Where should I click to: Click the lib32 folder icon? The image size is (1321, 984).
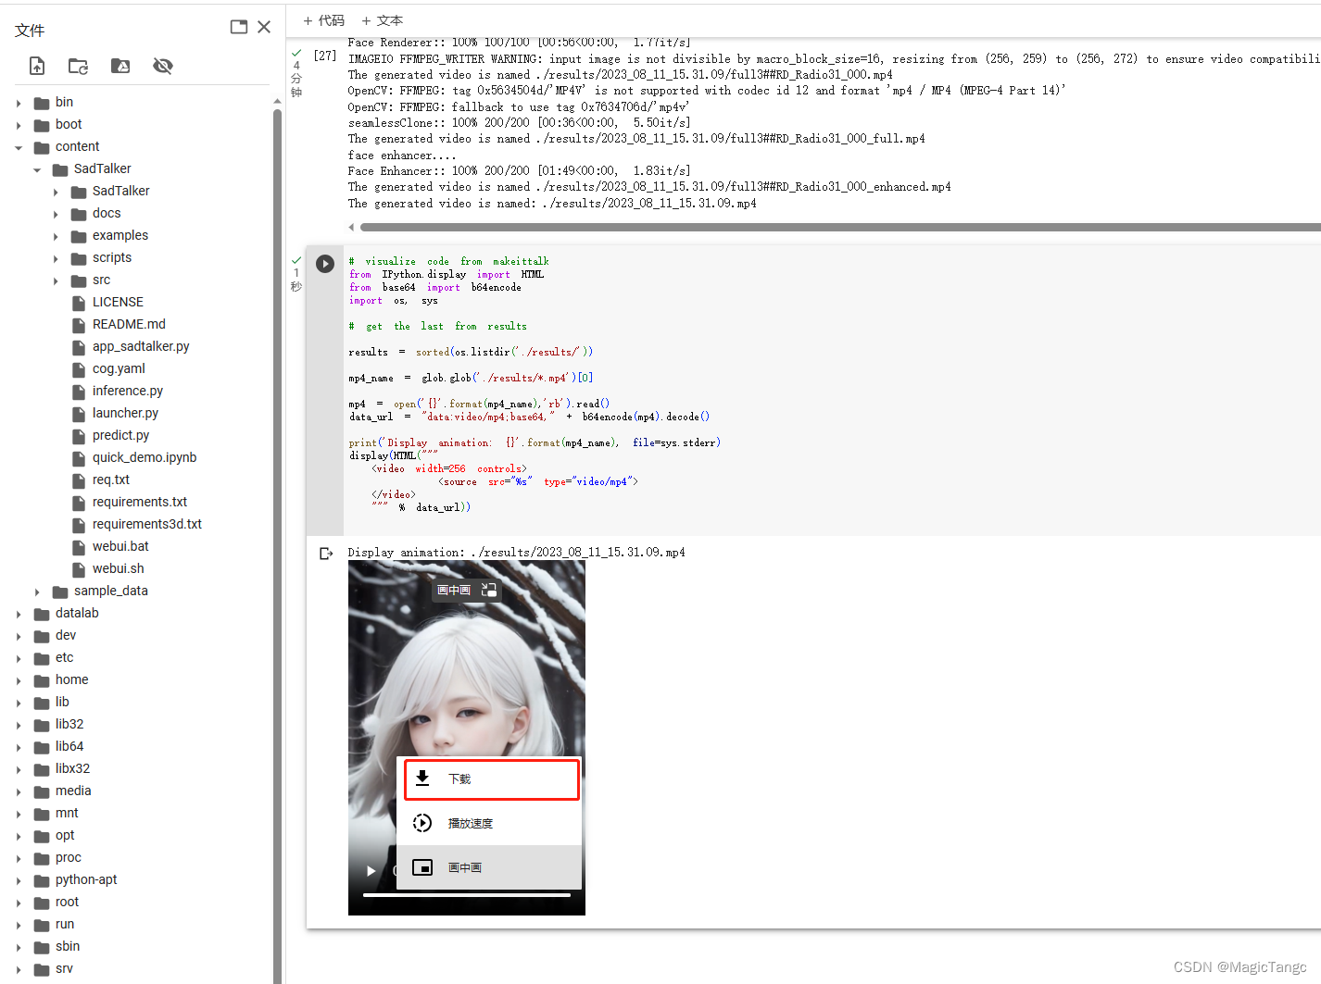click(x=42, y=725)
